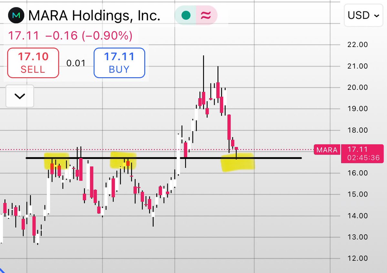Viewport: 387px width, 273px height.
Task: Click the current price tag 17.11 countdown
Action: pyautogui.click(x=362, y=154)
